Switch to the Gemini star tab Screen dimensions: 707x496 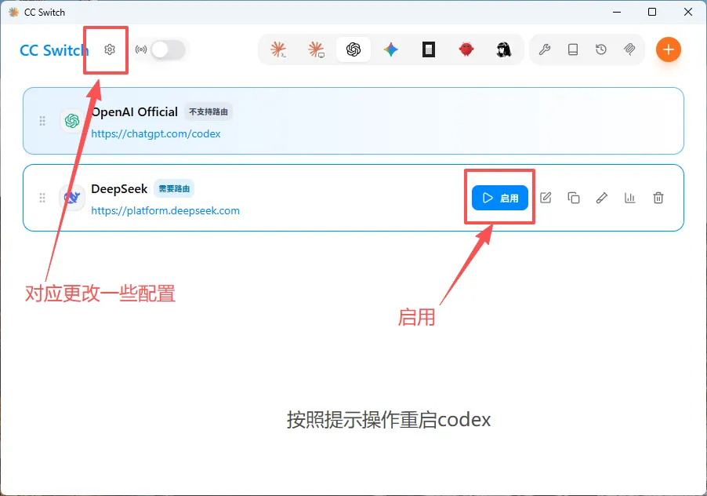point(391,49)
